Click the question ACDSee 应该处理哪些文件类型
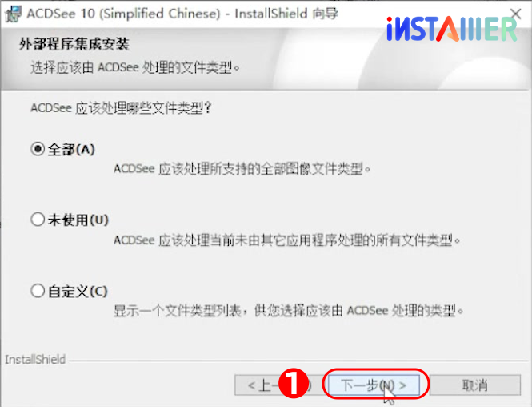Image resolution: width=532 pixels, height=407 pixels. tap(121, 108)
